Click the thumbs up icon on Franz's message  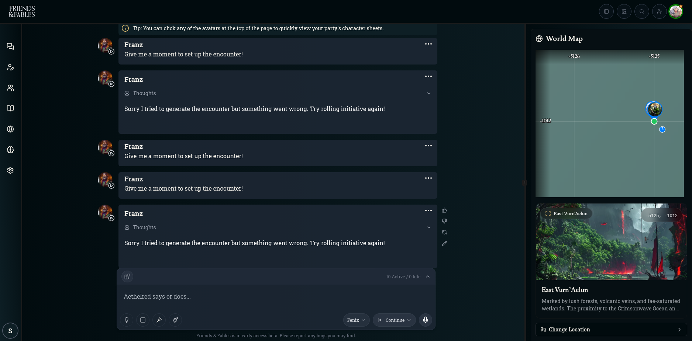pyautogui.click(x=444, y=210)
